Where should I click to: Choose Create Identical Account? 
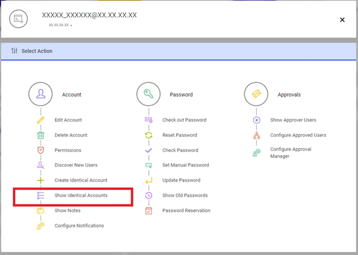81,180
